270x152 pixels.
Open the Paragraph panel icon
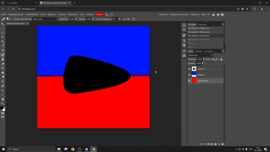(184, 45)
